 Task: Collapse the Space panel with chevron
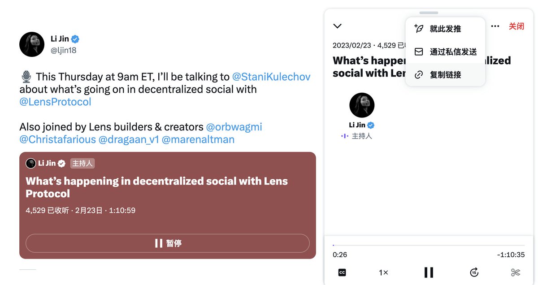[x=338, y=26]
